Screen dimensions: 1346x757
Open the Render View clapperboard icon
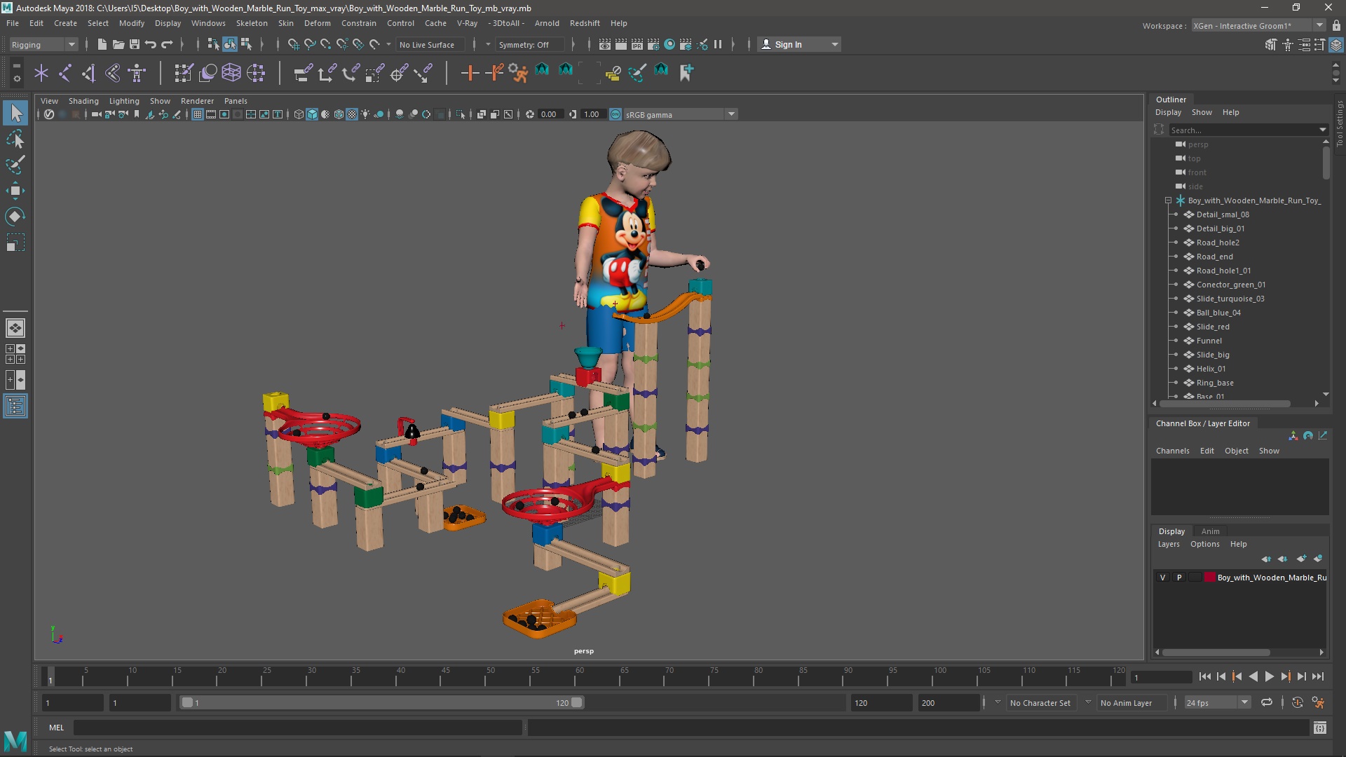[x=605, y=44]
